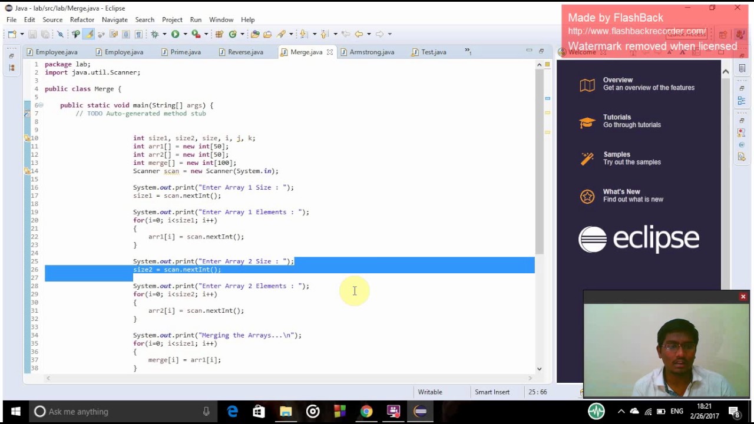Image resolution: width=754 pixels, height=424 pixels.
Task: Open the Navigate menu
Action: [114, 19]
